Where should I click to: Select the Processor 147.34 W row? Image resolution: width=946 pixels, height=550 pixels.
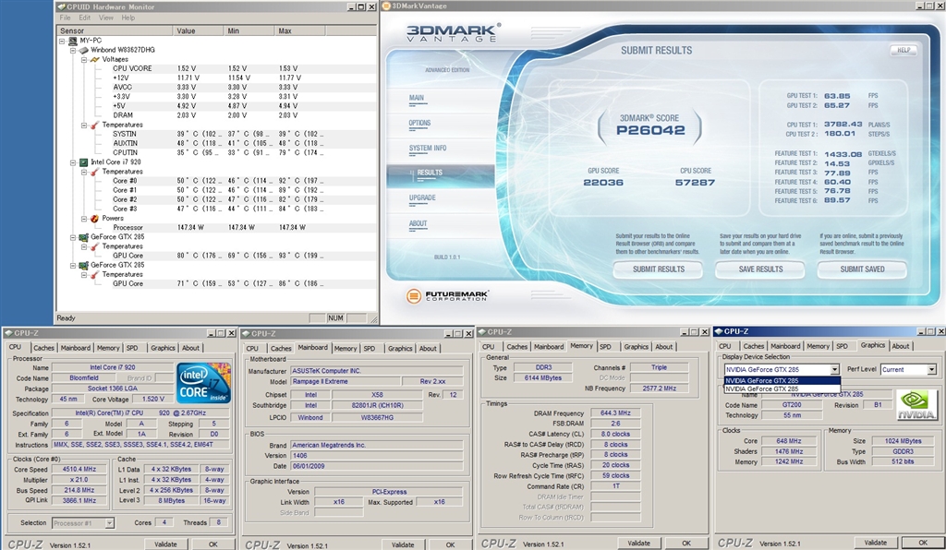pos(217,228)
